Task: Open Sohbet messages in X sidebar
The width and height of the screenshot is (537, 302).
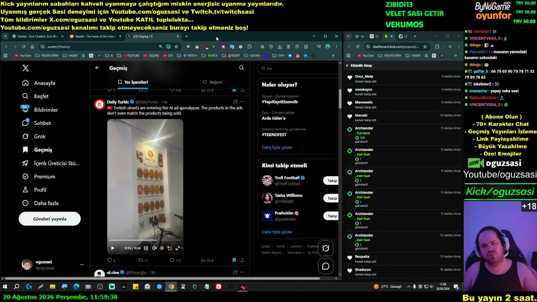Action: (36, 123)
